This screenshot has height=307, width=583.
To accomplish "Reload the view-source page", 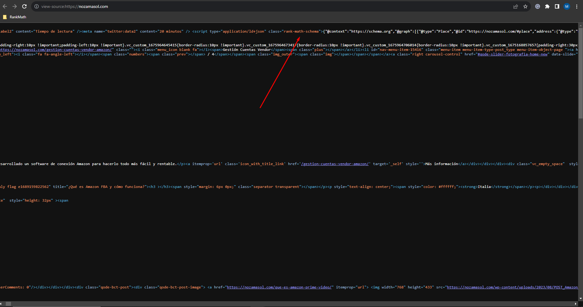I will pyautogui.click(x=24, y=6).
